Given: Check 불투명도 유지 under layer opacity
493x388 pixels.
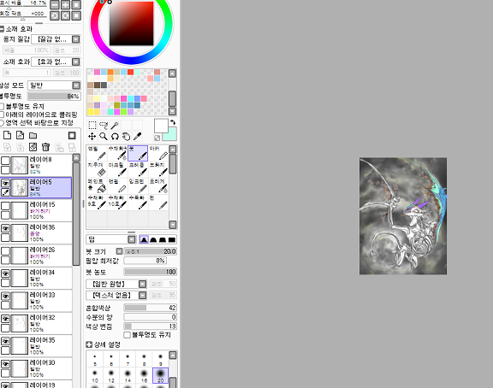Looking at the screenshot, I should click(2, 107).
